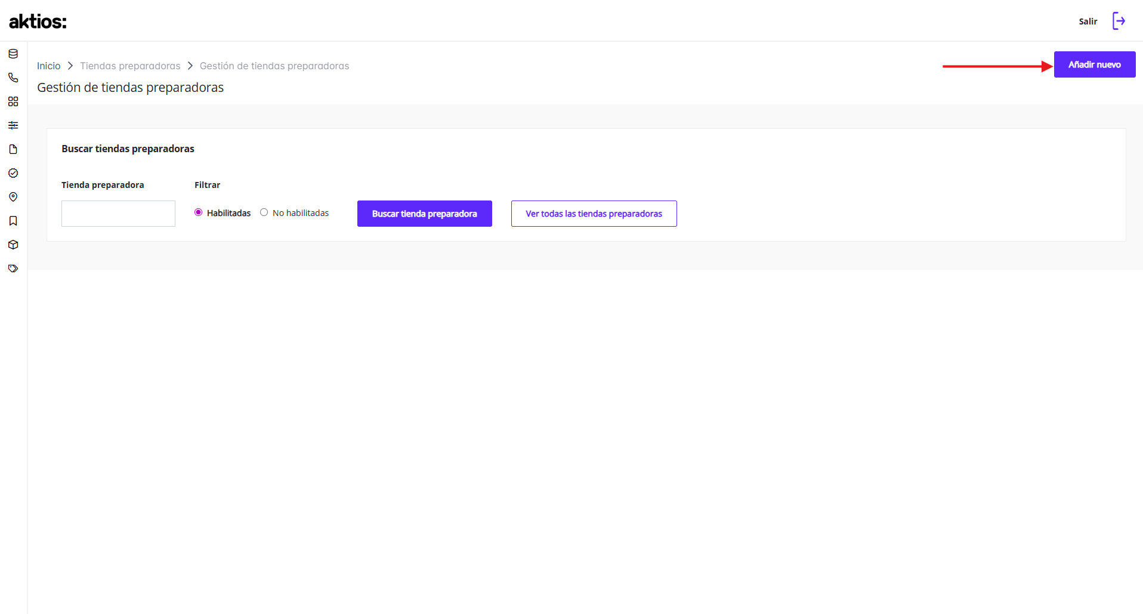The image size is (1143, 614).
Task: Click the logout arrow icon
Action: tap(1119, 21)
